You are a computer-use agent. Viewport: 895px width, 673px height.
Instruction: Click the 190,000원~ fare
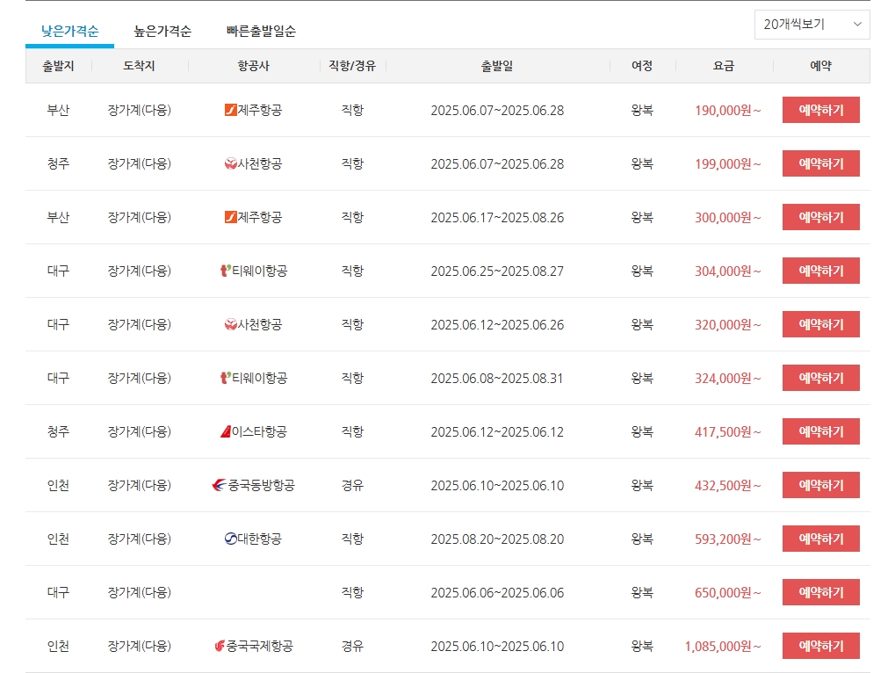[x=728, y=110]
